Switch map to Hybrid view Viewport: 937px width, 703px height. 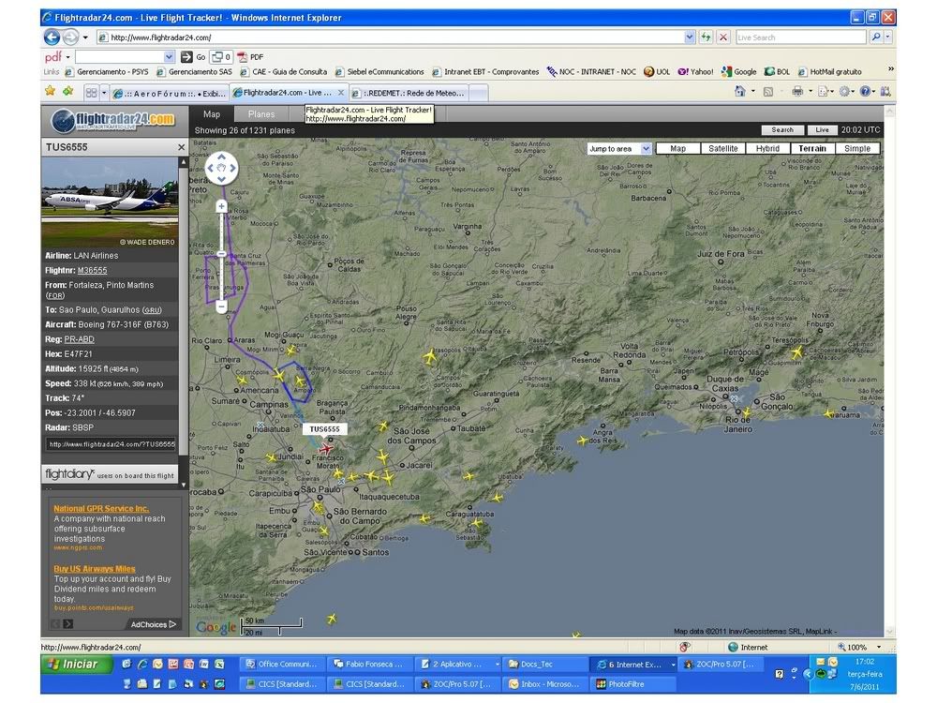[x=767, y=149]
